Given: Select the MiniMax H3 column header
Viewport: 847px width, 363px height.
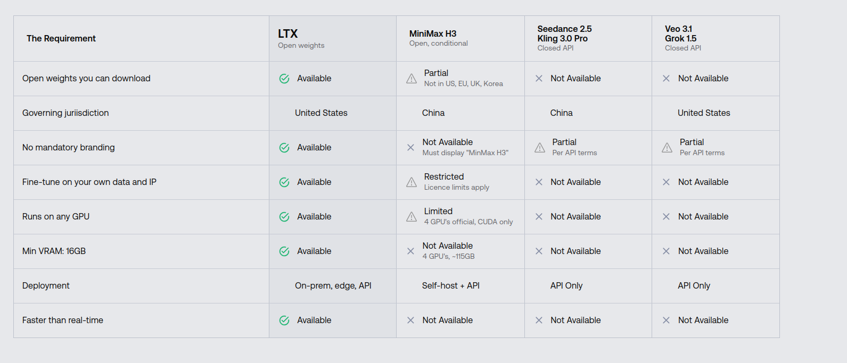Looking at the screenshot, I should [x=460, y=39].
